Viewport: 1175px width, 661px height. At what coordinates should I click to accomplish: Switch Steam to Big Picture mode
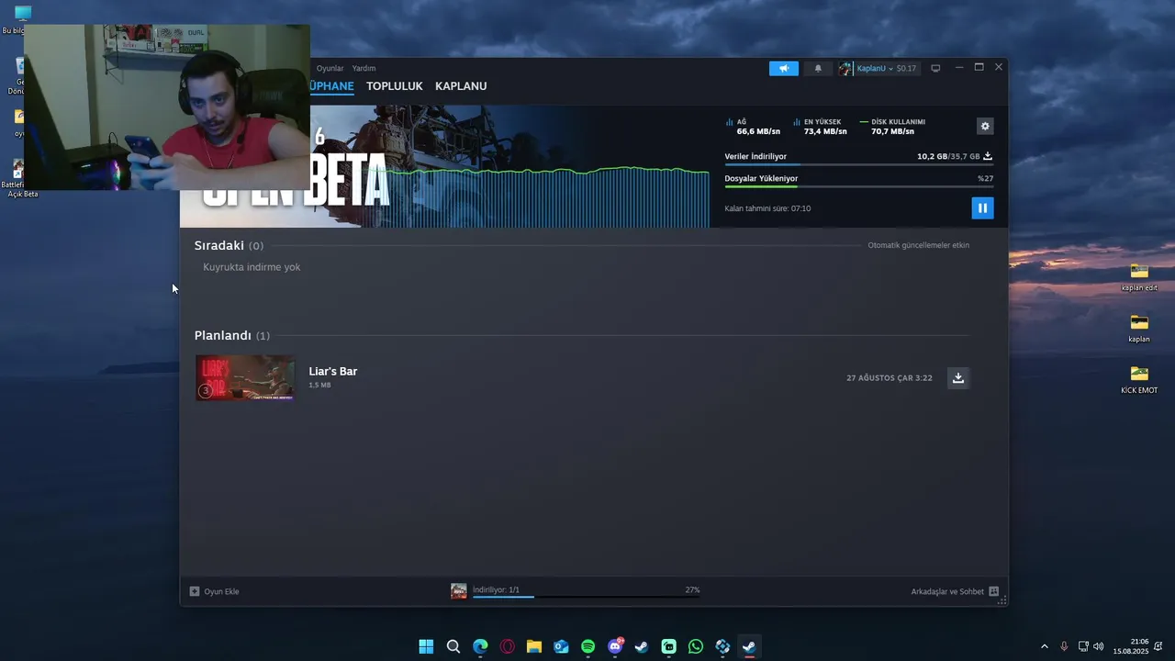tap(935, 69)
